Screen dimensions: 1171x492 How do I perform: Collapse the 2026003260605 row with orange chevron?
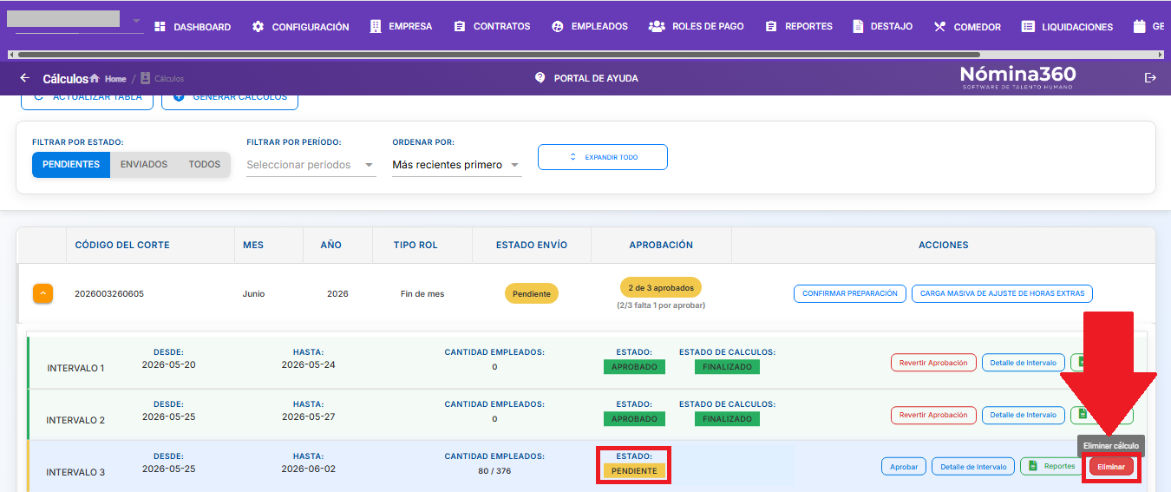(43, 293)
